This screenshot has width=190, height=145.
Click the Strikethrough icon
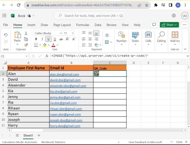tap(61, 39)
